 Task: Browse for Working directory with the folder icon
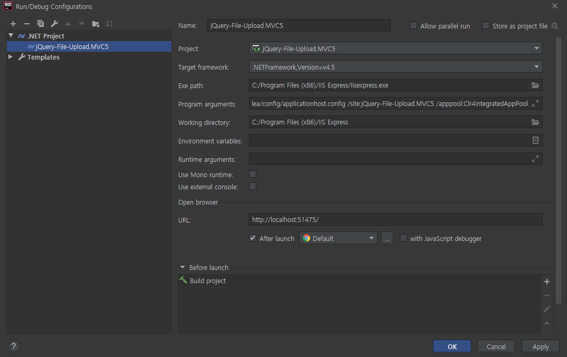pos(535,122)
